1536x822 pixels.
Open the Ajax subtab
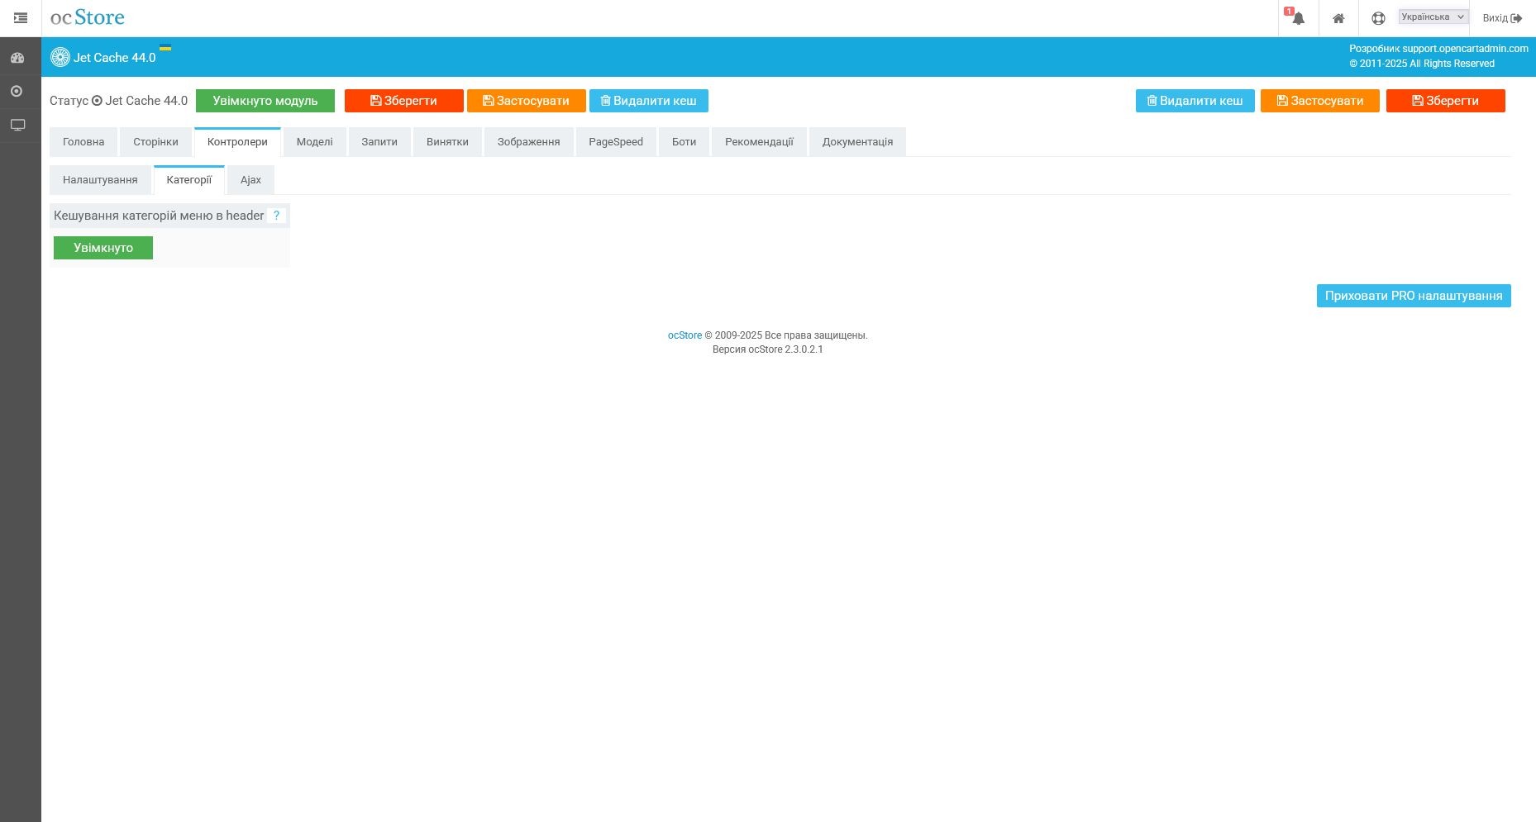tap(250, 179)
